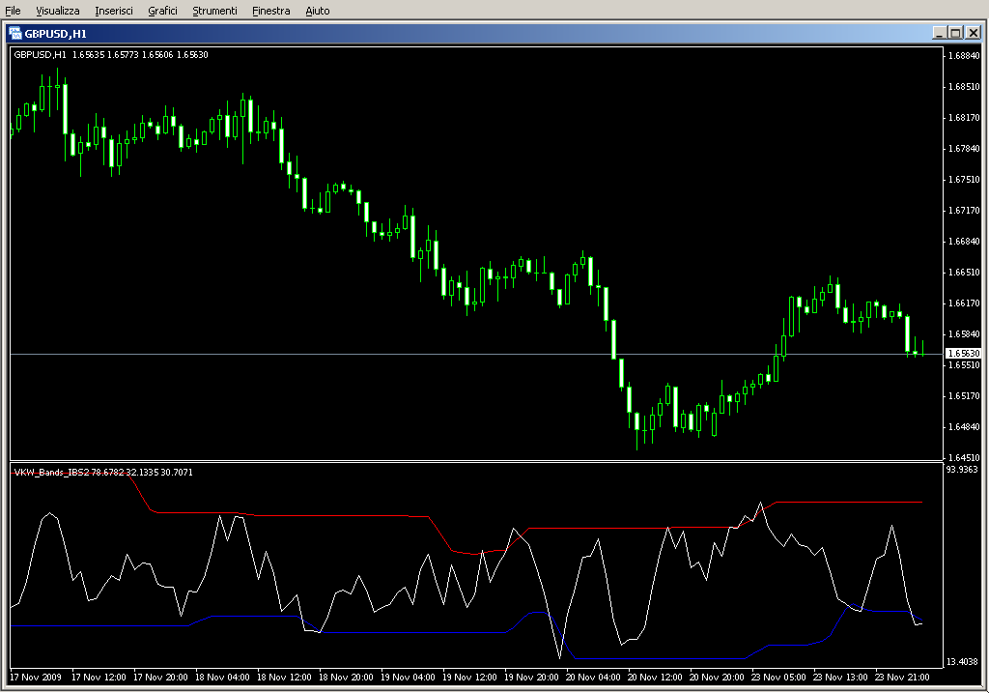Viewport: 989px width, 693px height.
Task: Click the GBPUSD,H1 title bar text
Action: tap(55, 34)
